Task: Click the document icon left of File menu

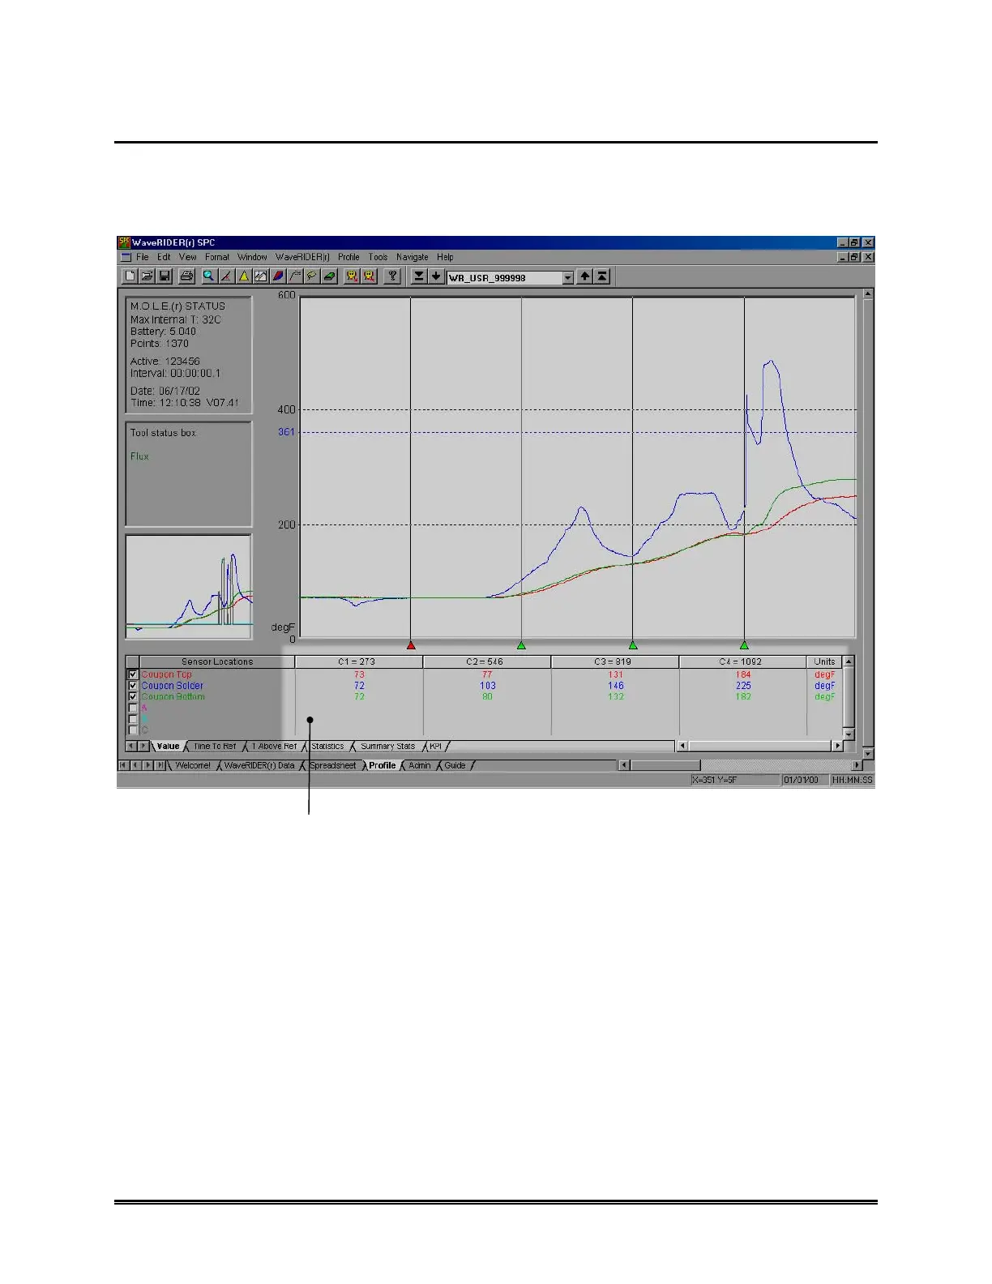Action: pos(126,257)
